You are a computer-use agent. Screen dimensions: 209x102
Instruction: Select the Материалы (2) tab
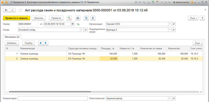tap(12, 37)
